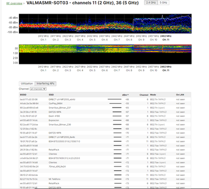Viewport: 209px width, 189px height.
Task: Select the Utilization tab
Action: click(x=27, y=84)
